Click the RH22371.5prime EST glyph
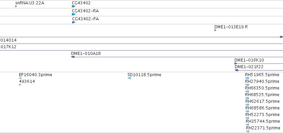This screenshot has width=283, height=133. pyautogui.click(x=248, y=131)
